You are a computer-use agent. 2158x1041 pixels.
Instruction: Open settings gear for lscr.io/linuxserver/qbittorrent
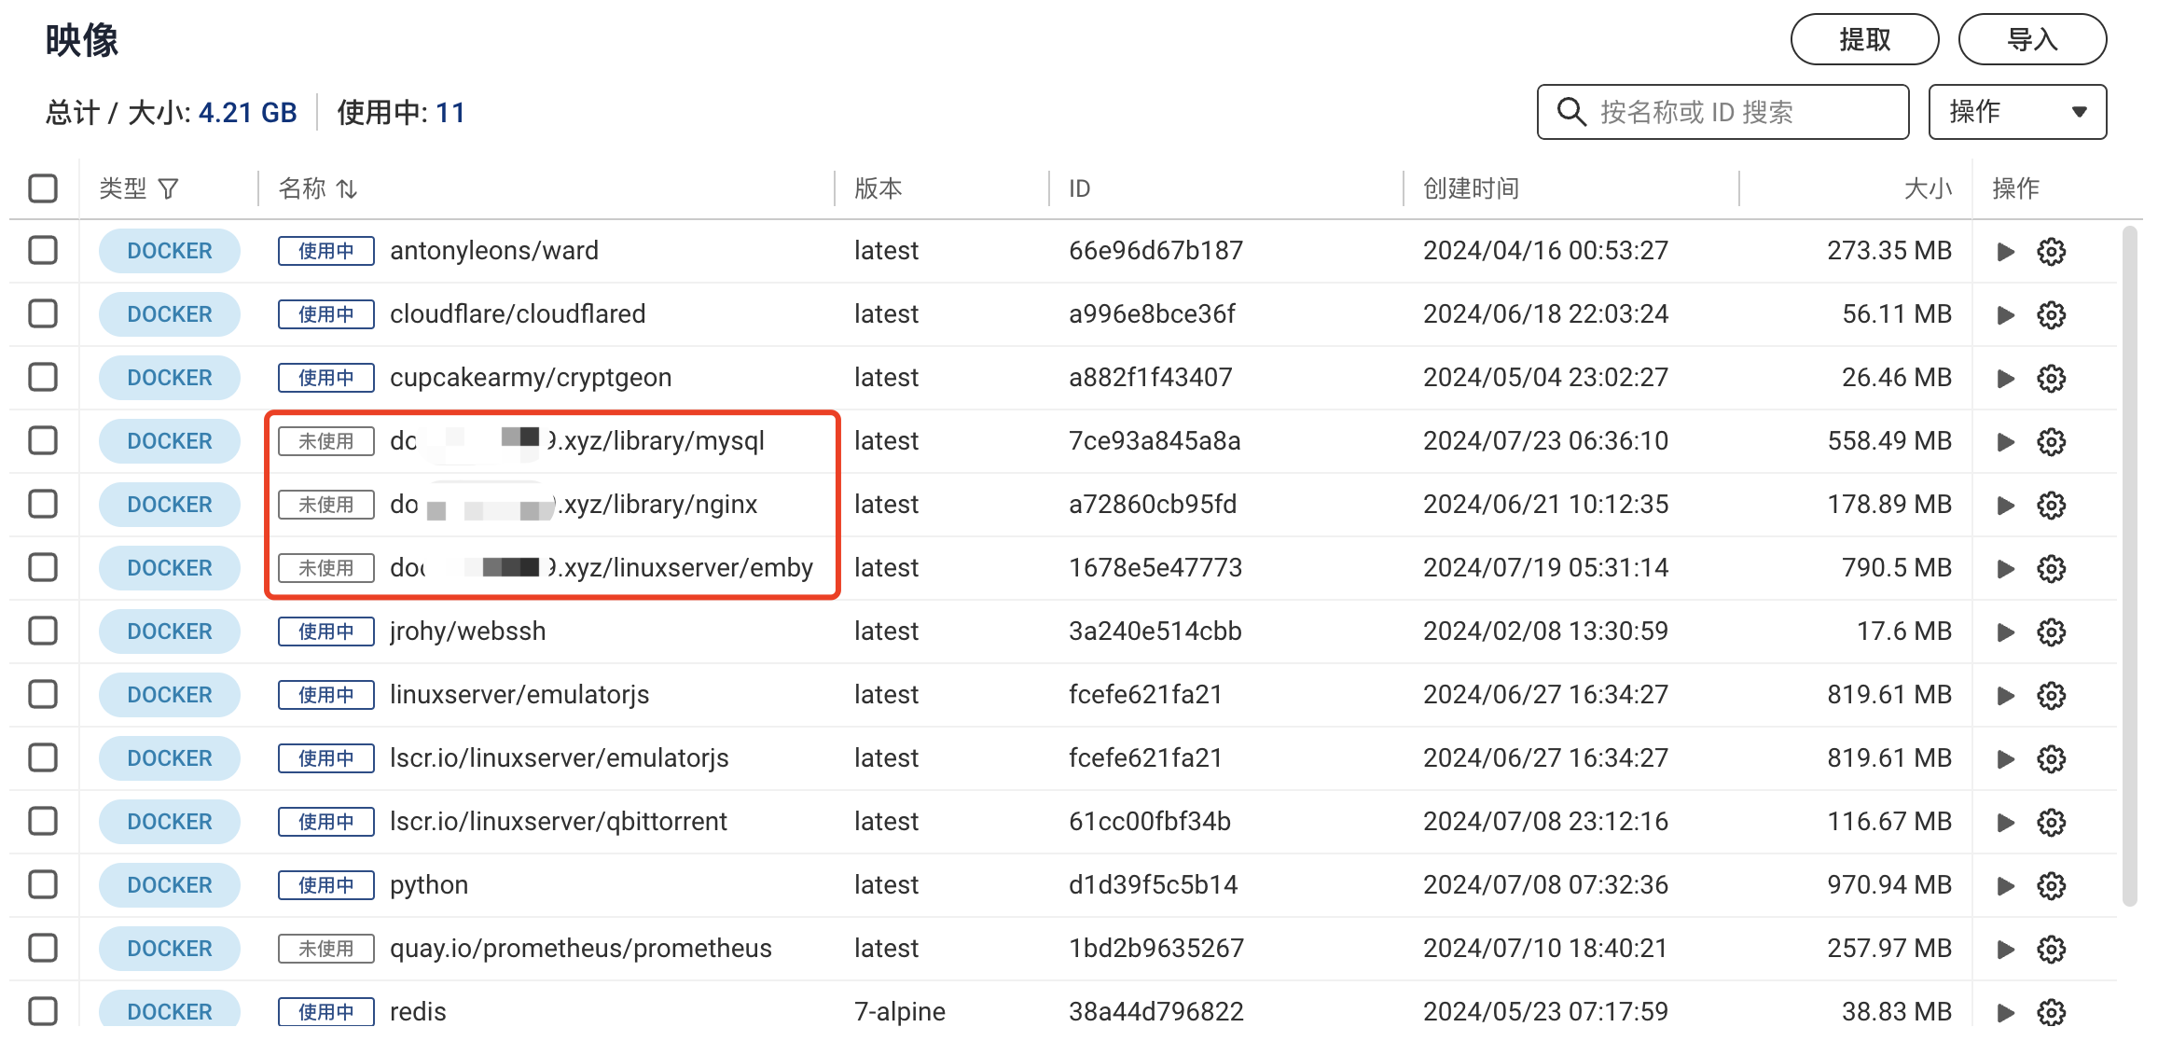point(2052,823)
